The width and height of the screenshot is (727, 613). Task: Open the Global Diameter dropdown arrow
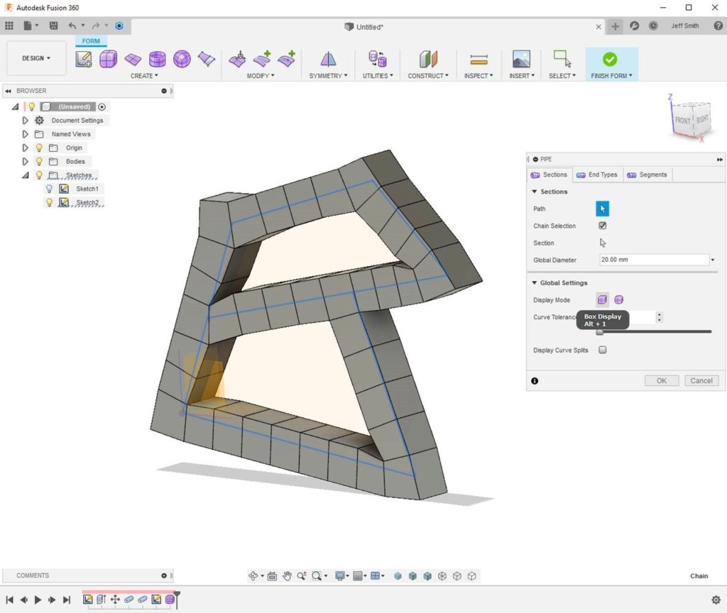pyautogui.click(x=712, y=260)
